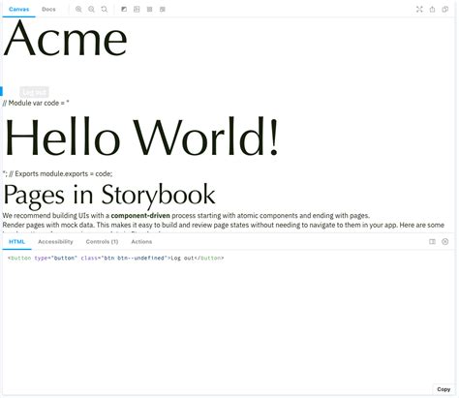This screenshot has height=398, width=459.
Task: Switch to the Docs tab
Action: tap(48, 10)
